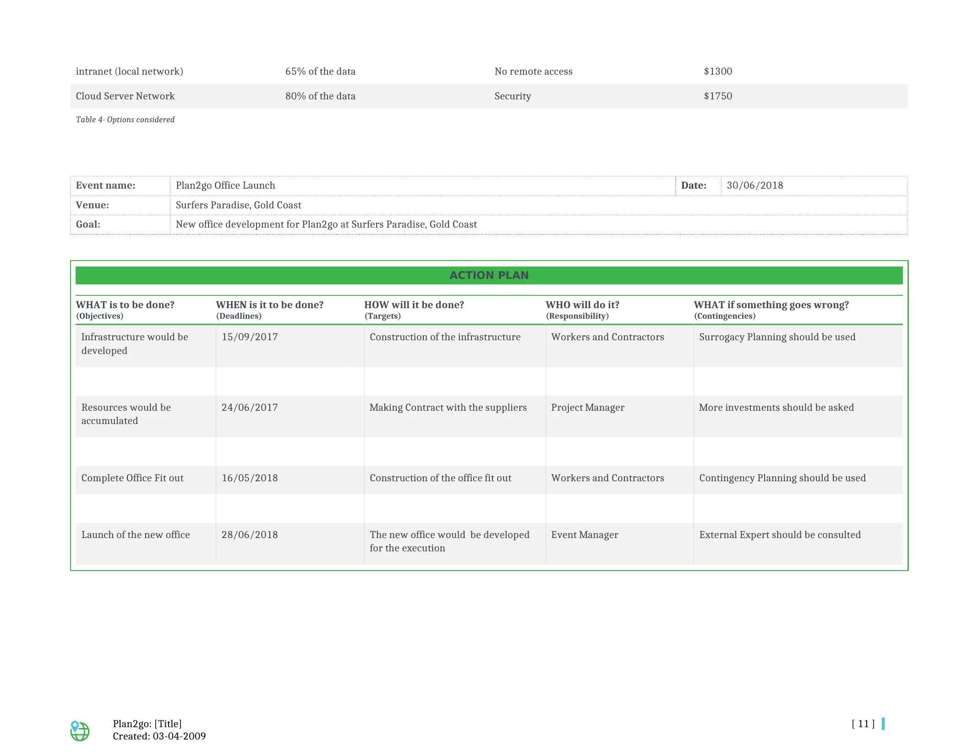962x756 pixels.
Task: Click 'External Expert should be consulted' cell
Action: click(x=780, y=535)
